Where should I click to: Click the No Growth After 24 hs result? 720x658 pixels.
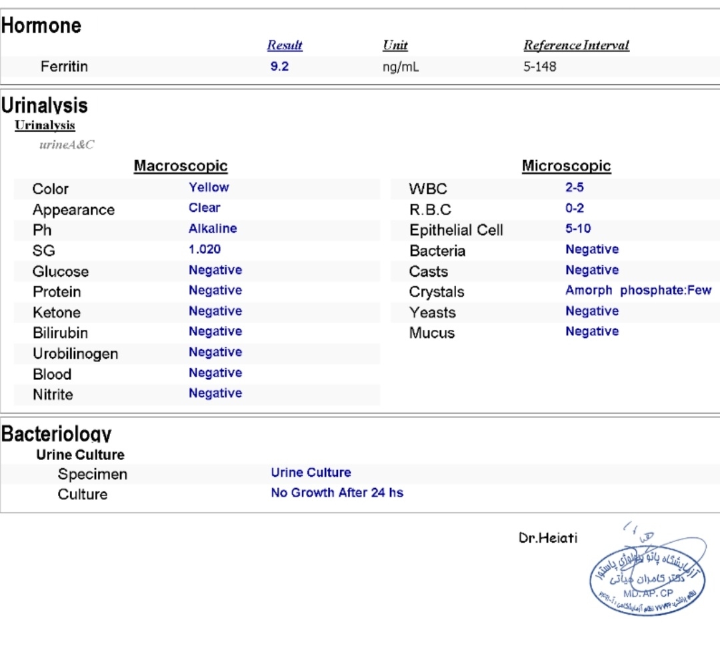click(337, 493)
